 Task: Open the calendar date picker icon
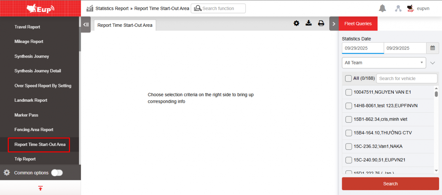432,48
